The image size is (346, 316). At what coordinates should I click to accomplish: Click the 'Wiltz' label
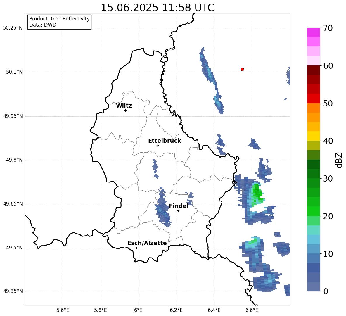[124, 106]
